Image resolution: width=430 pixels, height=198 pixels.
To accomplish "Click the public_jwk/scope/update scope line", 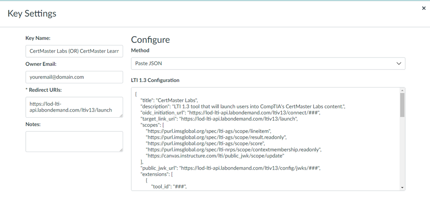I will (215, 156).
